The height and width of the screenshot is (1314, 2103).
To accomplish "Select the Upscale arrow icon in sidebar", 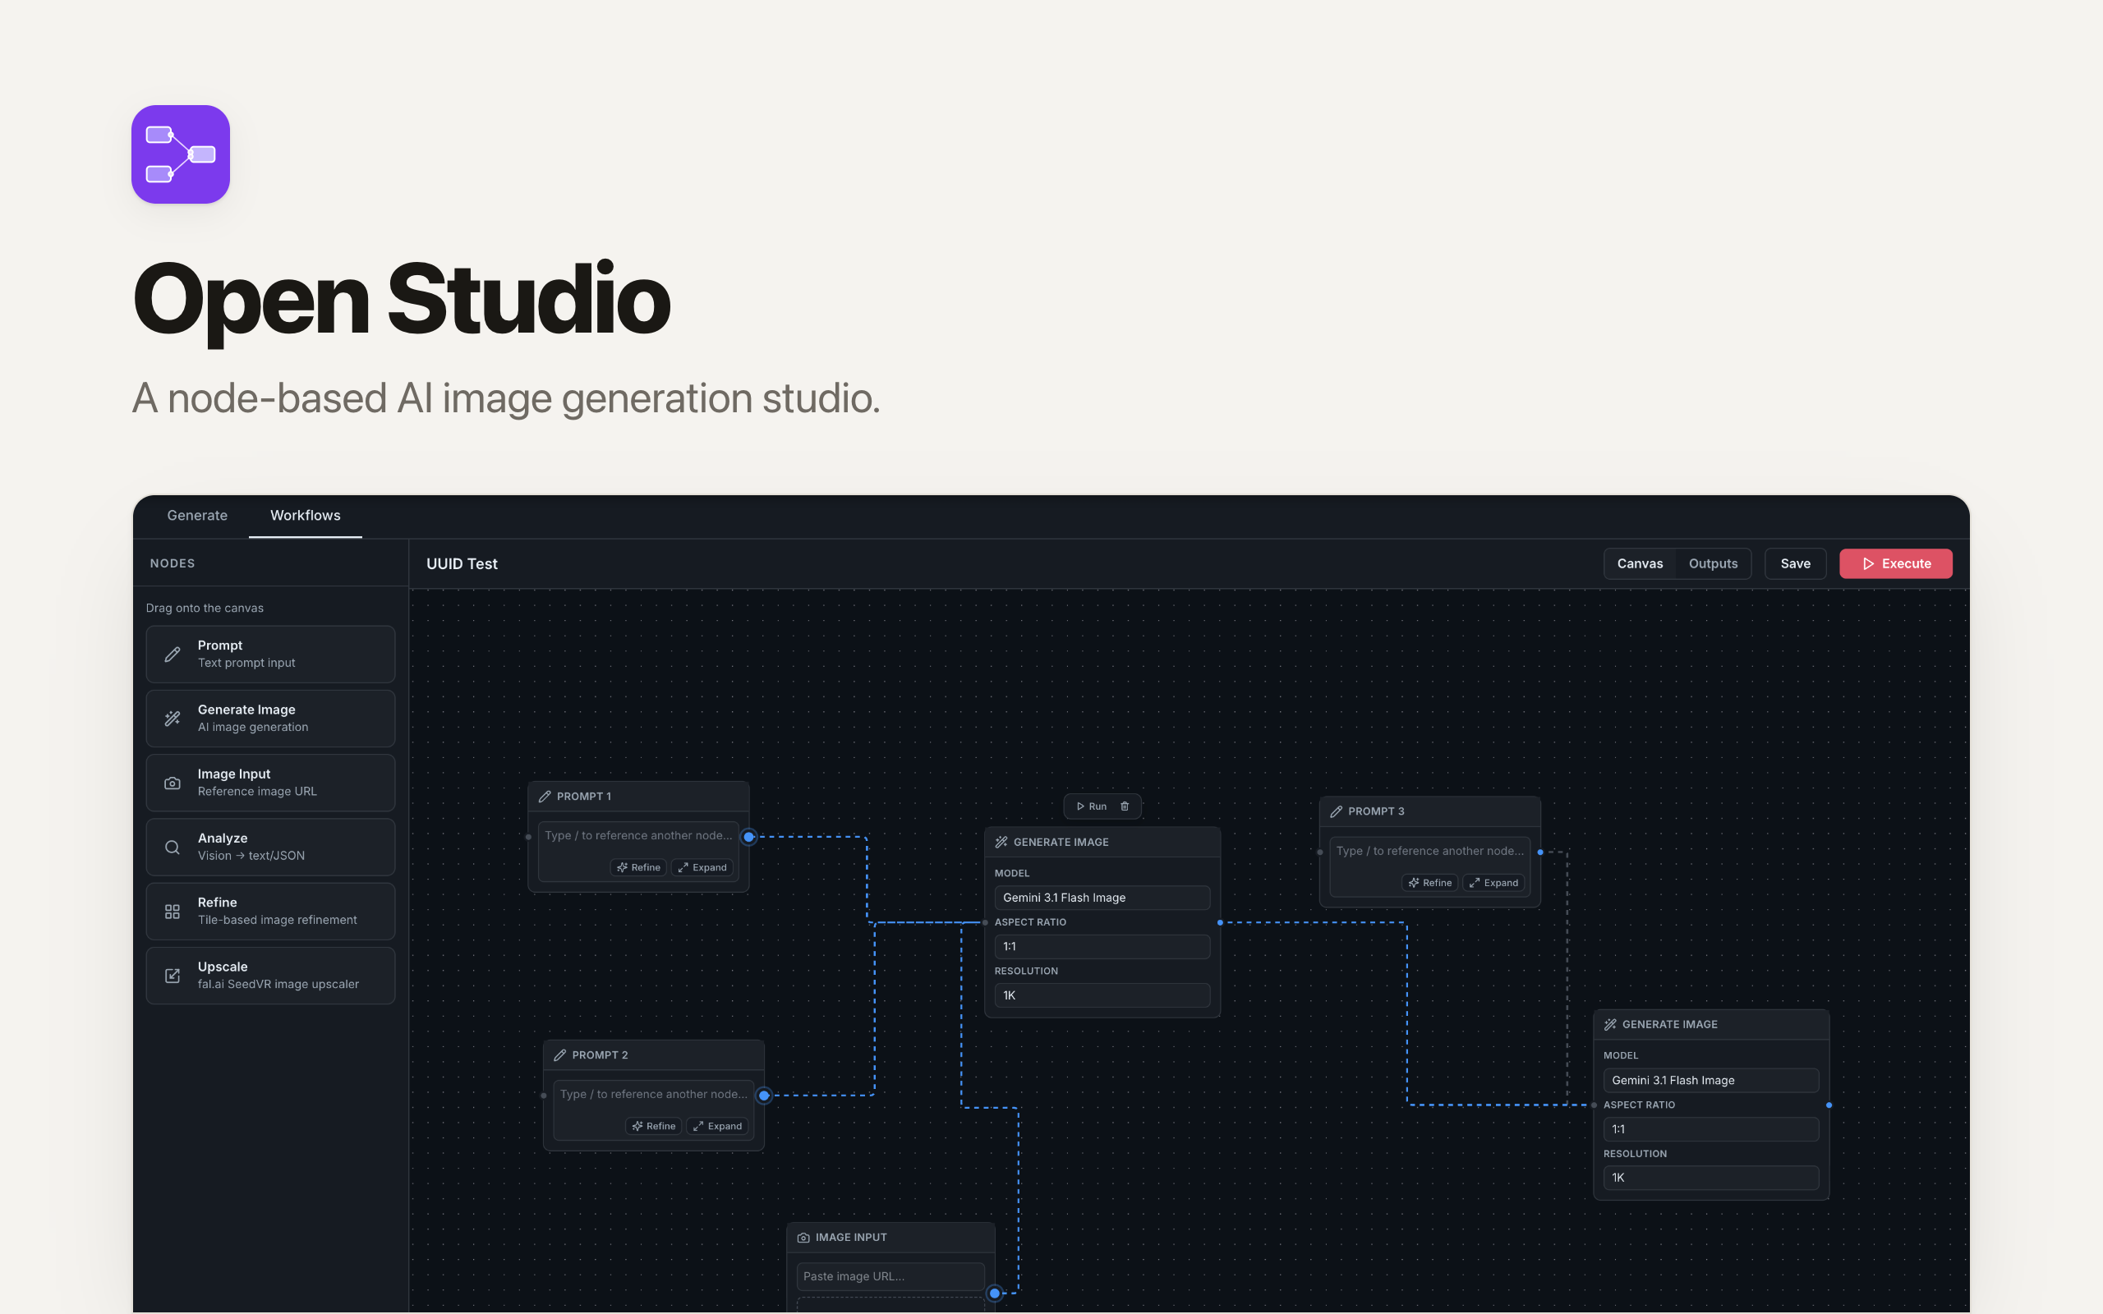I will click(173, 975).
